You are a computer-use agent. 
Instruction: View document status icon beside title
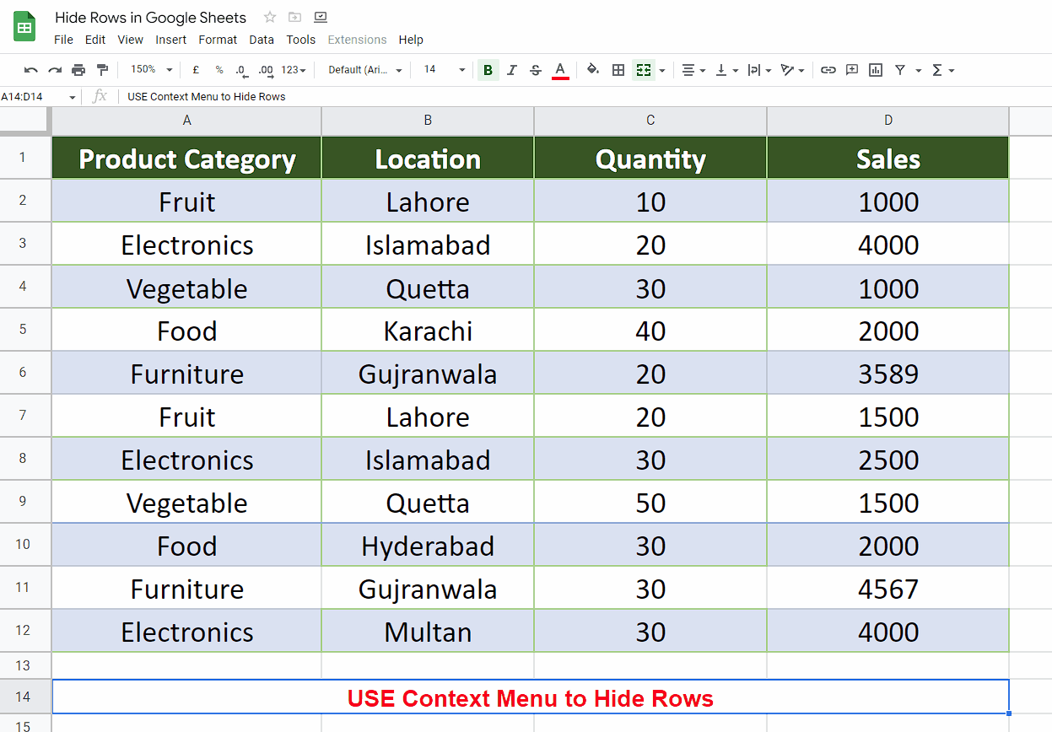320,17
